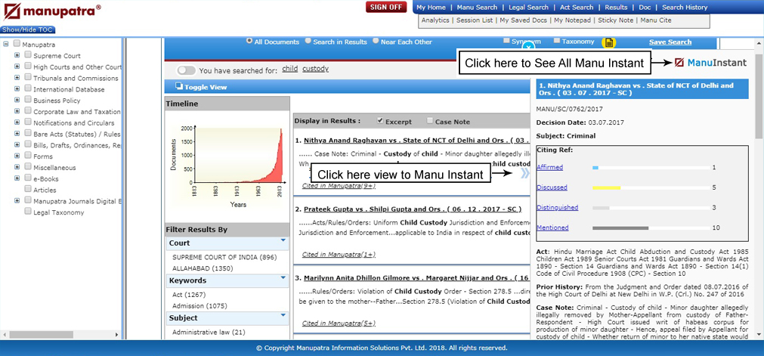
Task: Enable the Synonym checkbox
Action: pos(507,41)
